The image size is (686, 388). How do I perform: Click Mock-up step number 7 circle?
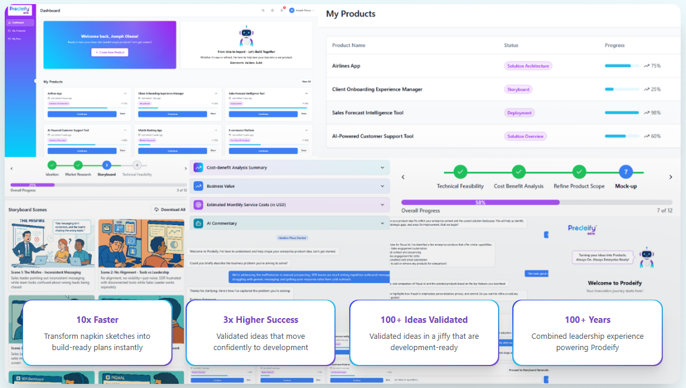tap(626, 172)
